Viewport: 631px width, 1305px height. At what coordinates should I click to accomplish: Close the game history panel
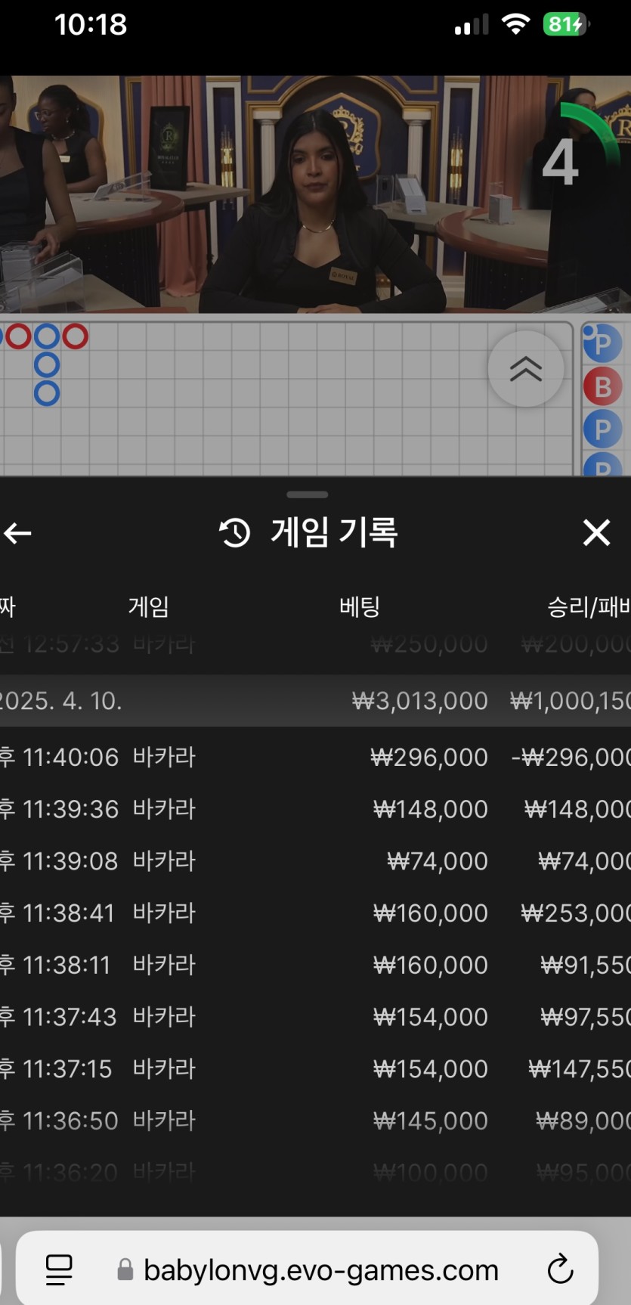(596, 533)
